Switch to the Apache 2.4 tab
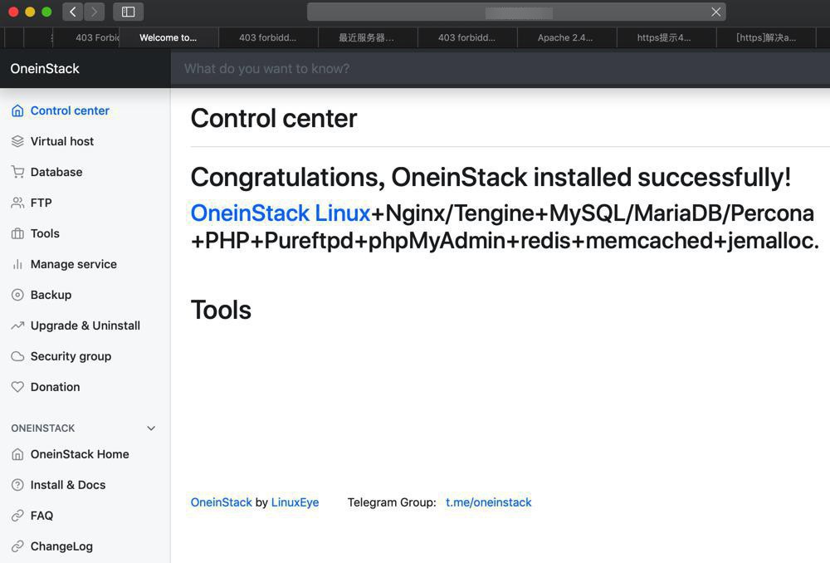 click(x=565, y=37)
